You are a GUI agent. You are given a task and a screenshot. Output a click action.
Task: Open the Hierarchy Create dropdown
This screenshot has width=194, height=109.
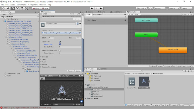click(x=5, y=14)
